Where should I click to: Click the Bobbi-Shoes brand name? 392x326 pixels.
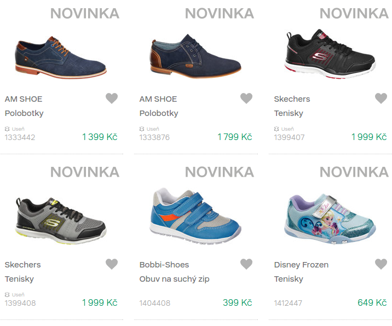(164, 265)
